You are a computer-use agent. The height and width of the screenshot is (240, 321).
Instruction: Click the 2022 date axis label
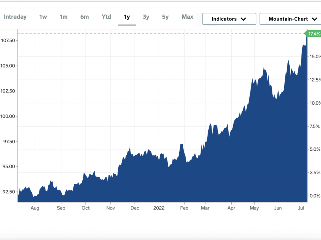pyautogui.click(x=159, y=208)
